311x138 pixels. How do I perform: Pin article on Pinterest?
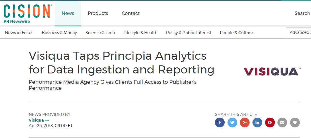[270, 123]
